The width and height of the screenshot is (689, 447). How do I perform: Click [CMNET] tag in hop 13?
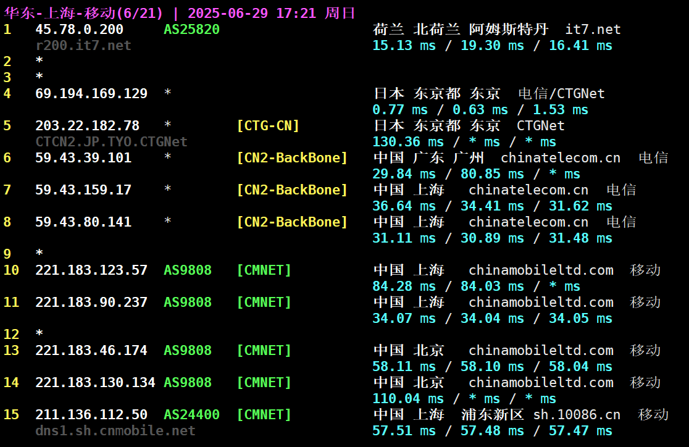264,350
